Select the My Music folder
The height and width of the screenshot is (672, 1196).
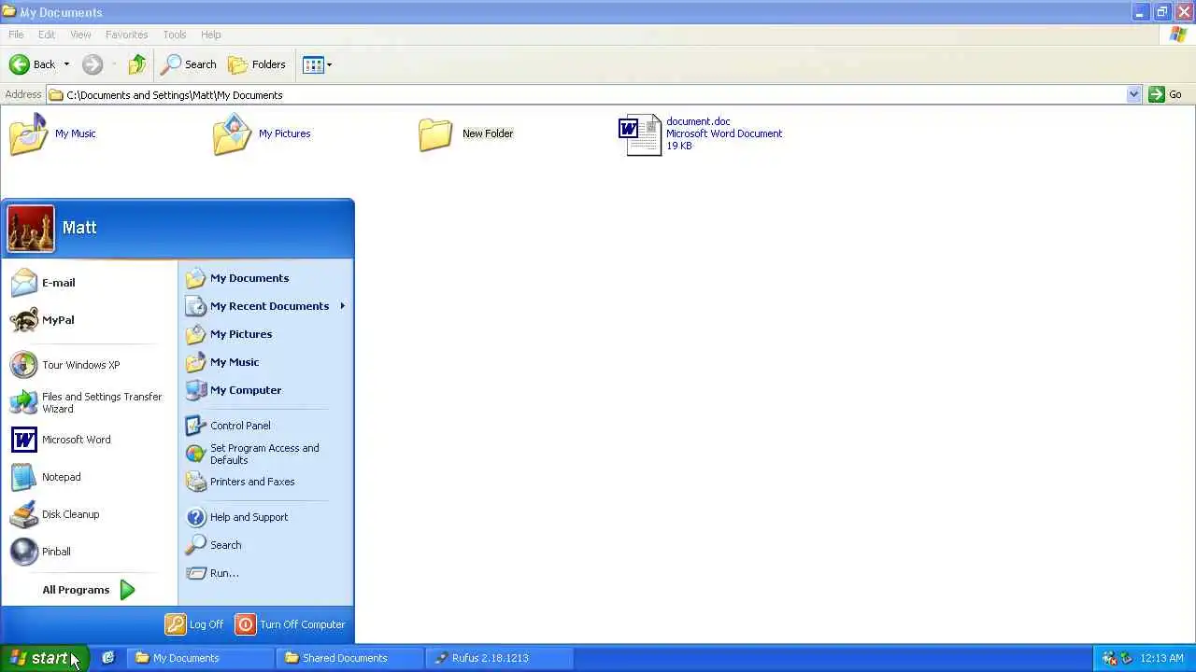point(52,134)
